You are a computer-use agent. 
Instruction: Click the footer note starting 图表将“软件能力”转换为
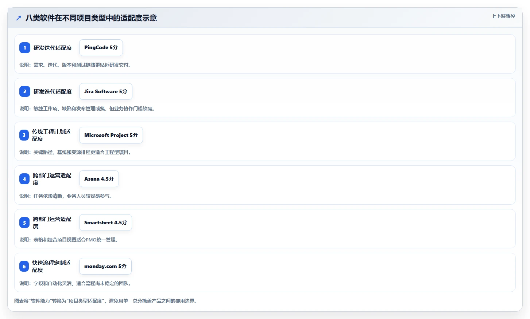pos(106,301)
